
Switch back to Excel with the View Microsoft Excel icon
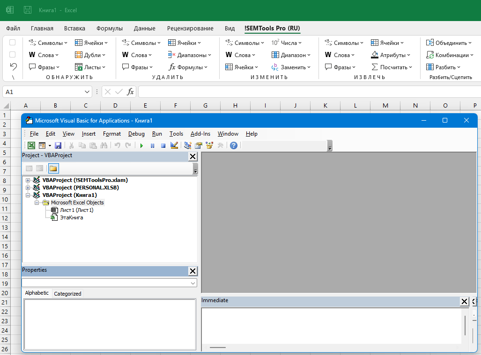pyautogui.click(x=31, y=145)
